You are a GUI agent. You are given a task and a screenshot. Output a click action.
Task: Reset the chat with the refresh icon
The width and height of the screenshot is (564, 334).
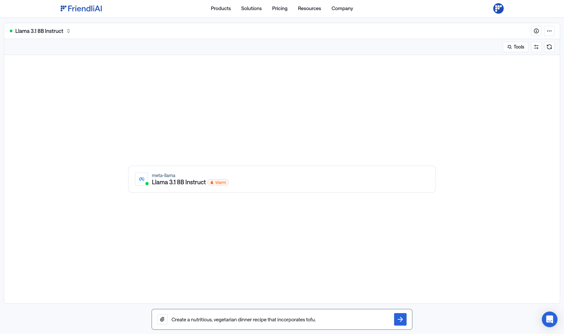[x=549, y=47]
